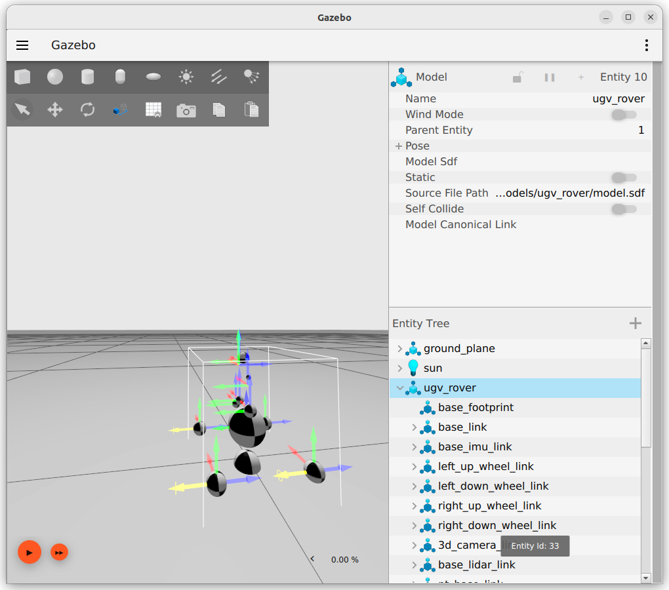The width and height of the screenshot is (669, 590).
Task: Open the snap settings tool
Action: coord(120,110)
